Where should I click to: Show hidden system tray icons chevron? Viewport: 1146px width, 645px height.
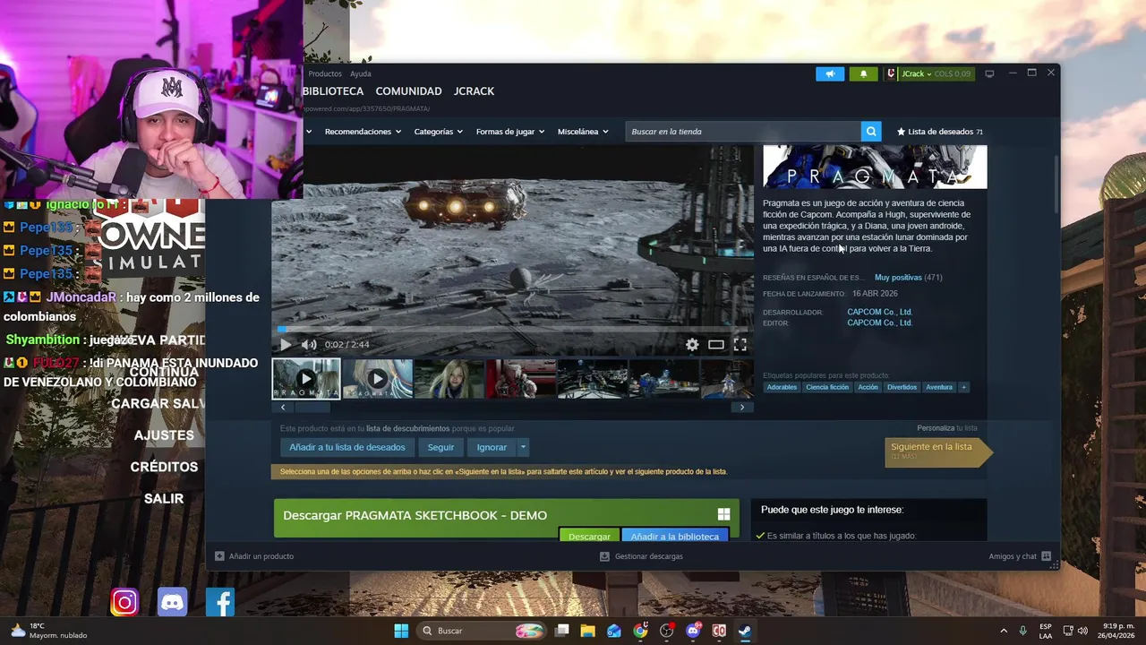coord(1003,631)
